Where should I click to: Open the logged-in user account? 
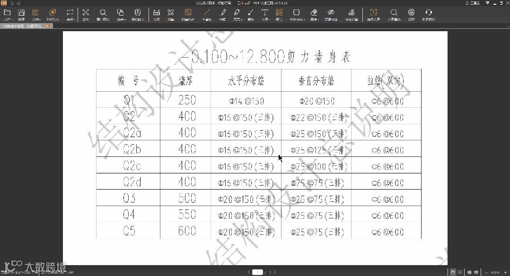(x=473, y=3)
